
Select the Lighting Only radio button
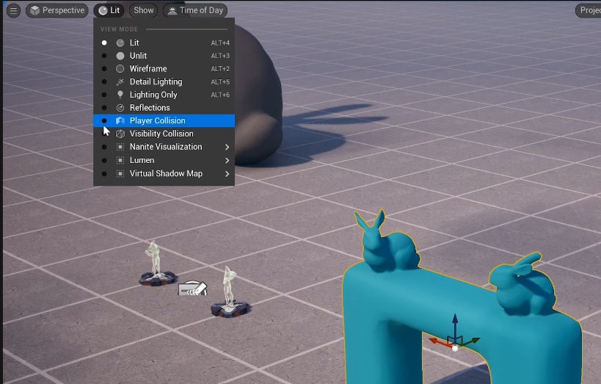coord(104,95)
